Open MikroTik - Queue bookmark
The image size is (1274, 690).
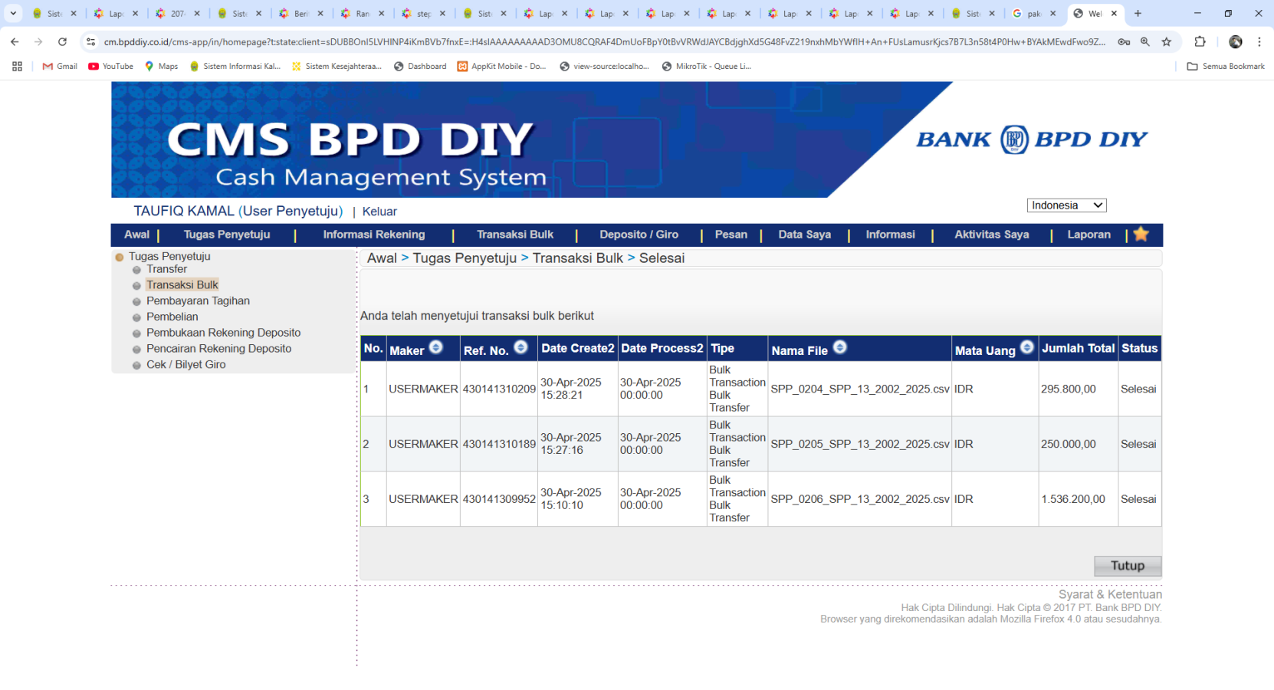point(706,67)
